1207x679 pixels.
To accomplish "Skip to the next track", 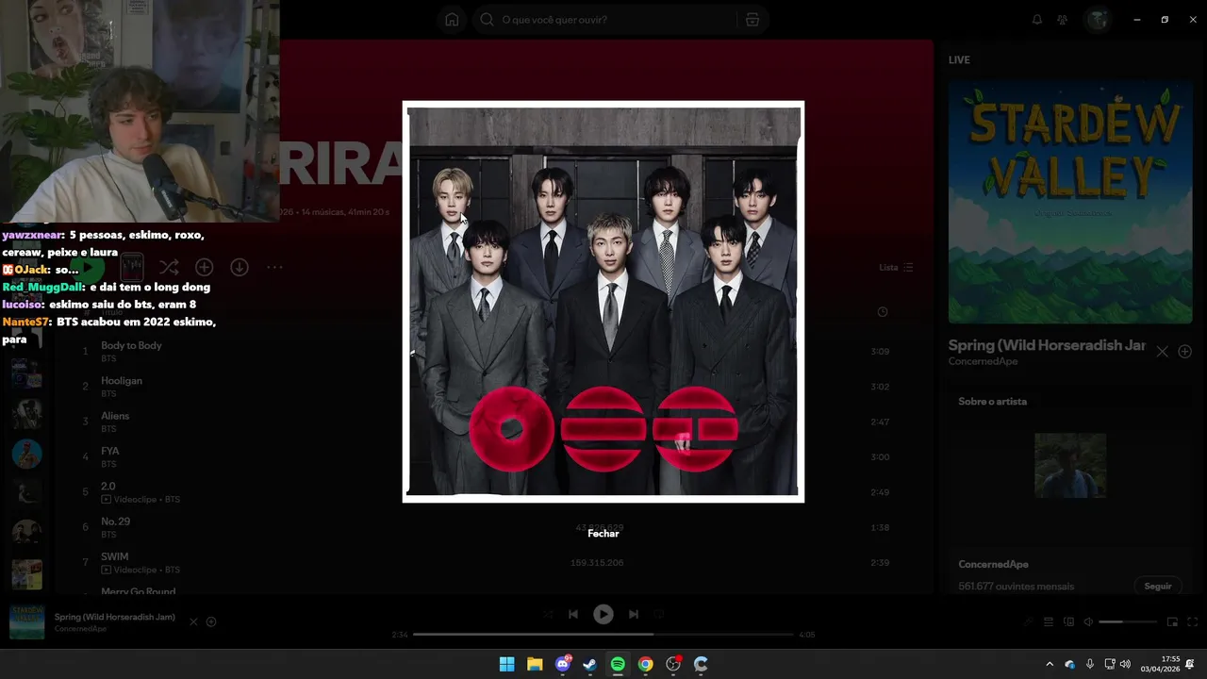I will [634, 614].
